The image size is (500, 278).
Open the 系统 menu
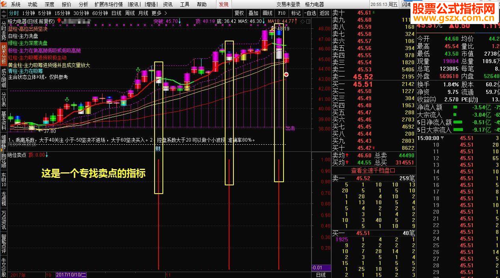(x=16, y=4)
